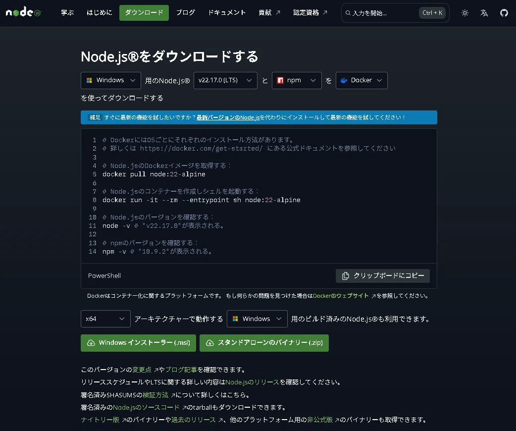Click the chevron in the npm dropdown
Screen dimensions: 516x431
pos(313,80)
